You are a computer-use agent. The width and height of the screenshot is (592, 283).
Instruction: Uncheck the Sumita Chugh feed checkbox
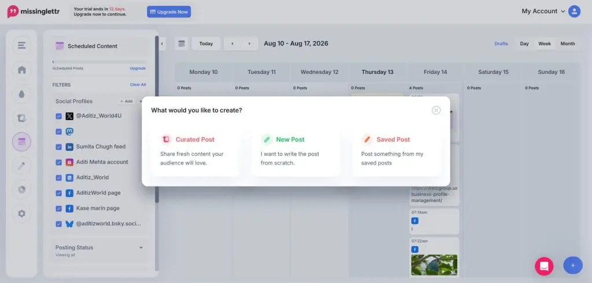tap(58, 147)
